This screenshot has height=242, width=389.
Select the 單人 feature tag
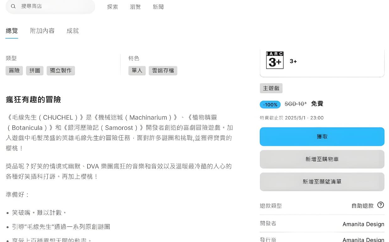coord(137,71)
